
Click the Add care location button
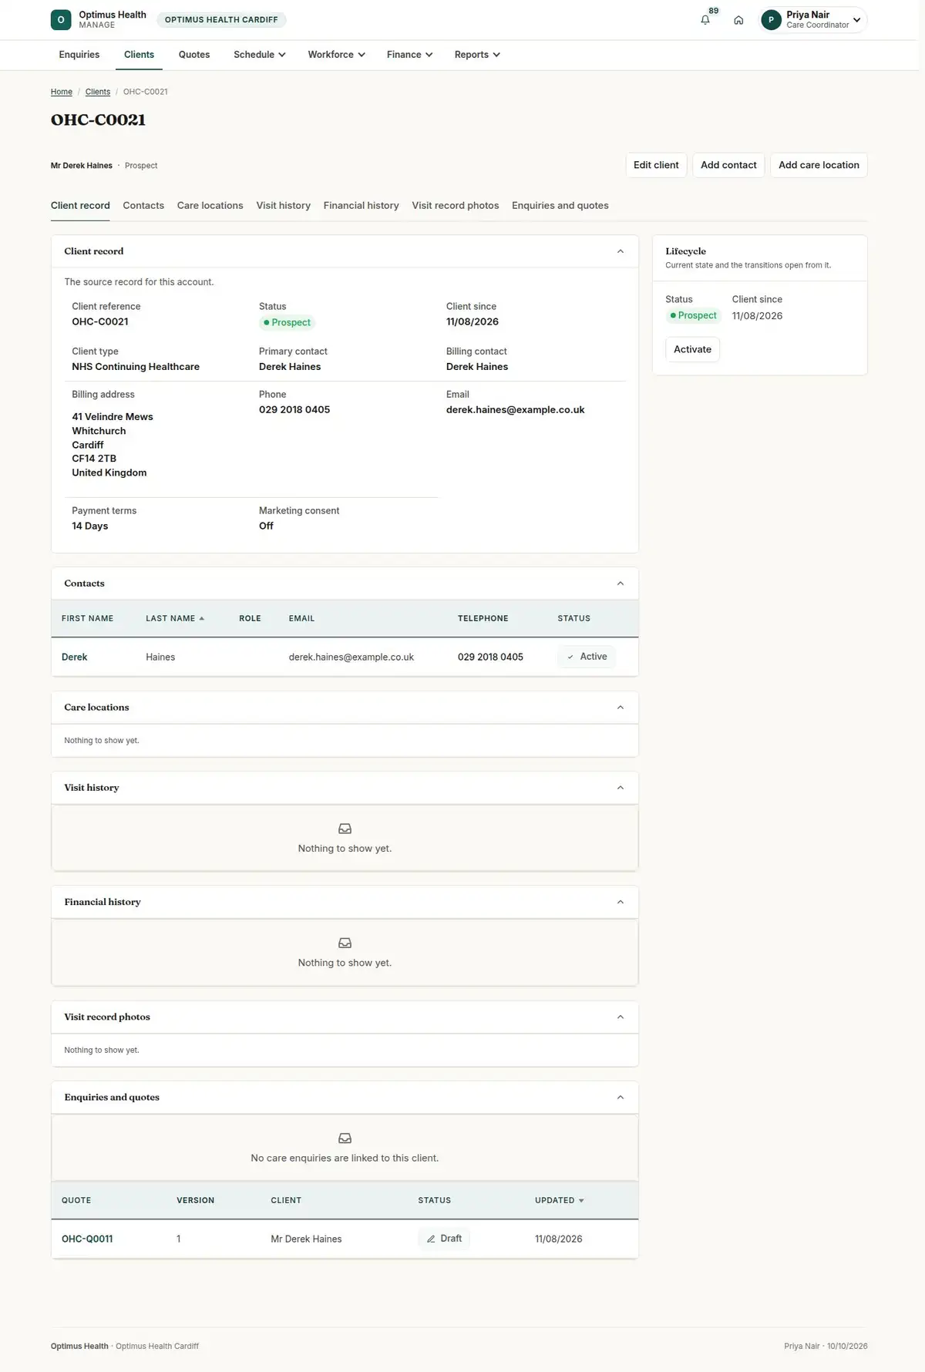pyautogui.click(x=819, y=165)
